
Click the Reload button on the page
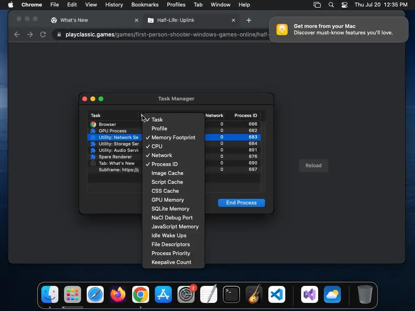point(314,166)
